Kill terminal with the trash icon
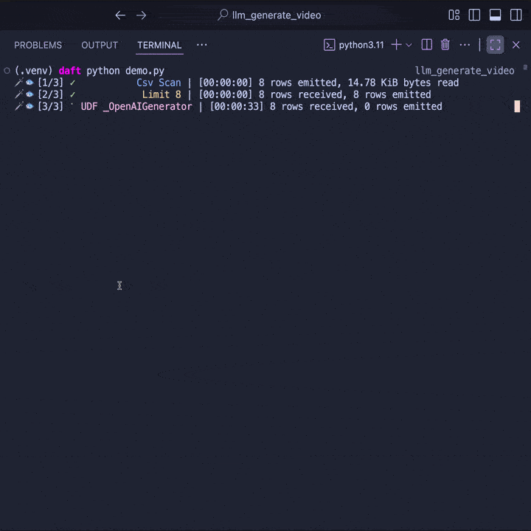Viewport: 531px width, 531px height. (x=445, y=45)
